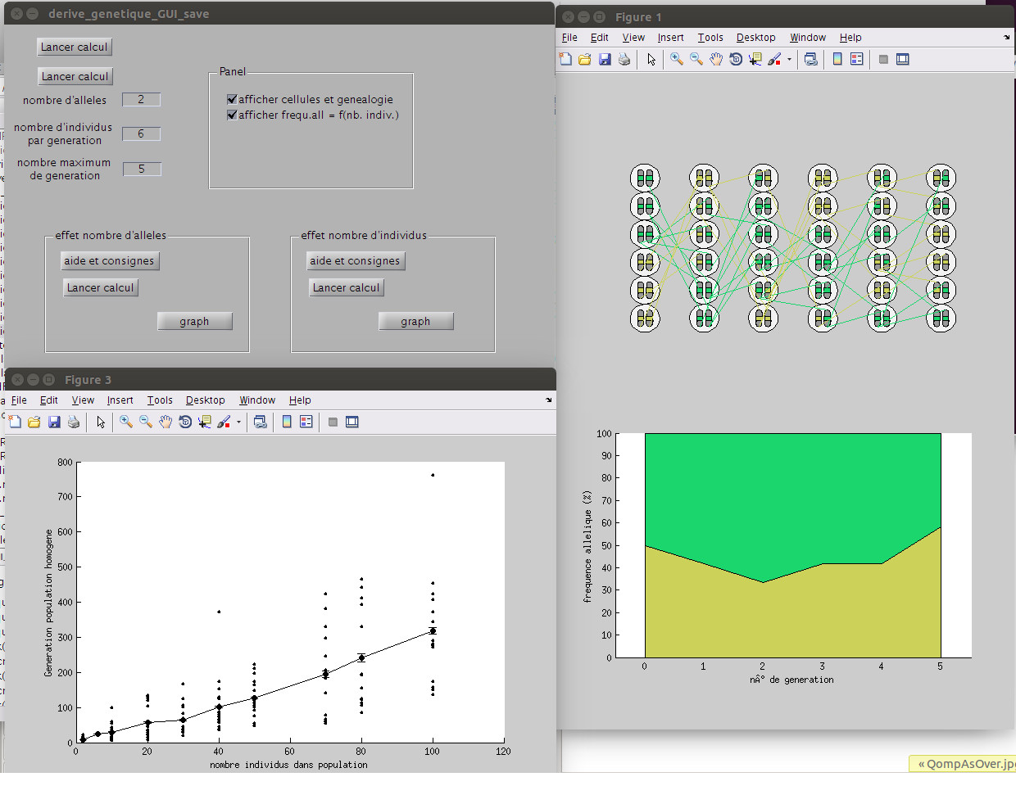The width and height of the screenshot is (1016, 786).
Task: Select Edit Plot arrow in Figure 3 toolbar
Action: pos(101,422)
